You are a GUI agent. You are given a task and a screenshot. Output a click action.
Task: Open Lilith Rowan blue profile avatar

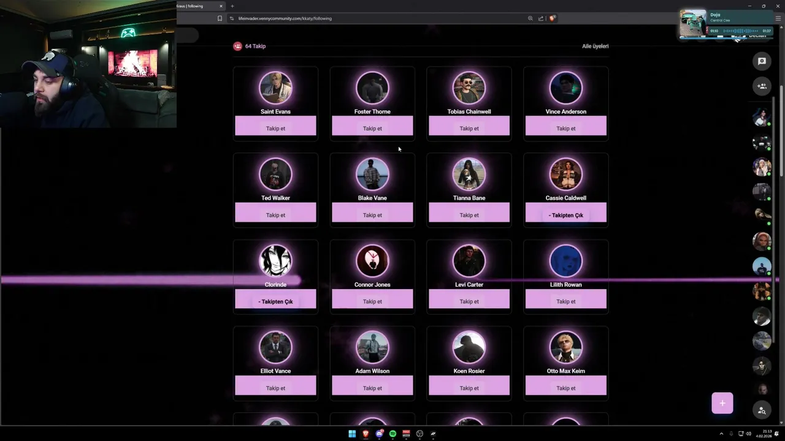pos(566,261)
